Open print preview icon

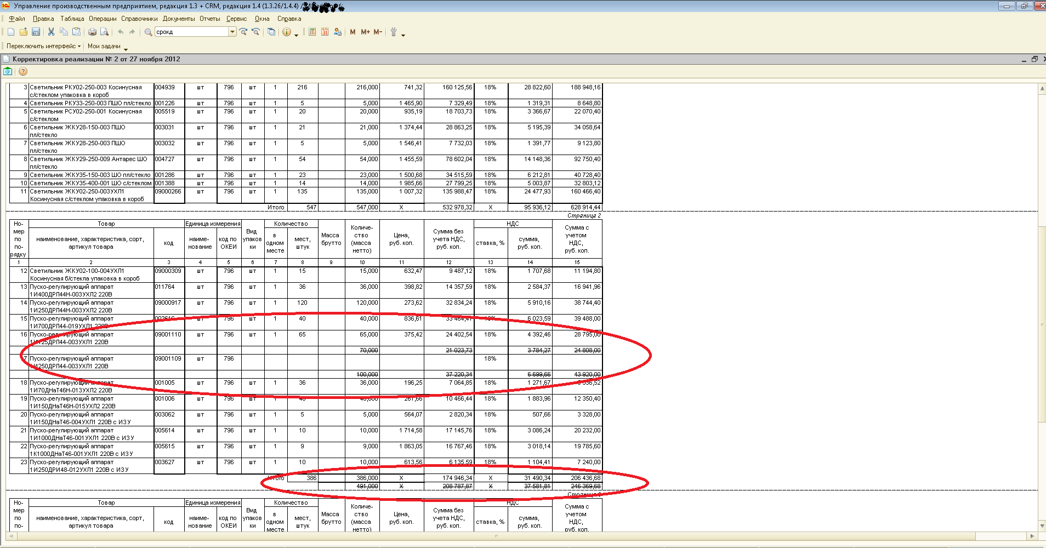point(104,32)
